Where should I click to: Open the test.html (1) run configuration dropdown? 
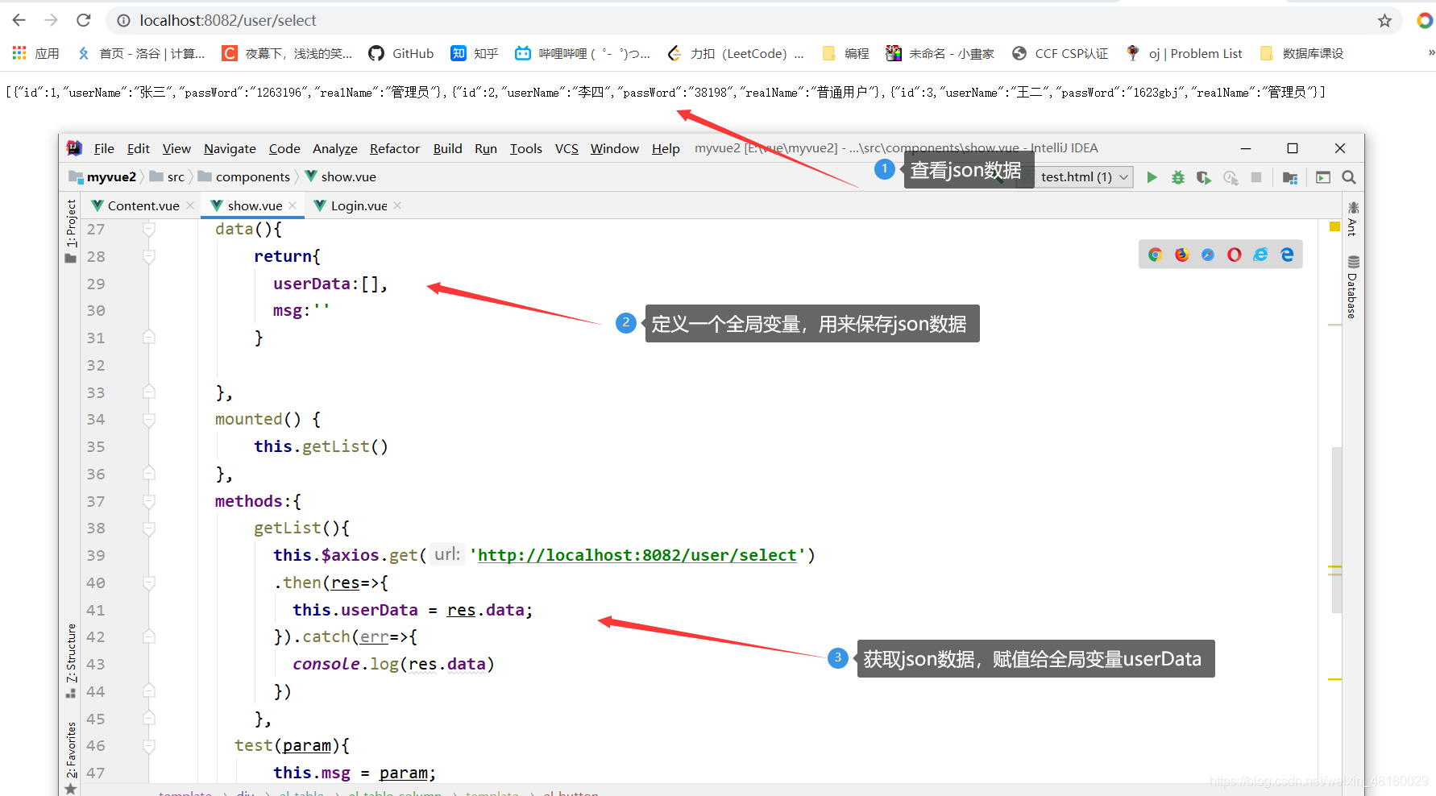(1084, 177)
